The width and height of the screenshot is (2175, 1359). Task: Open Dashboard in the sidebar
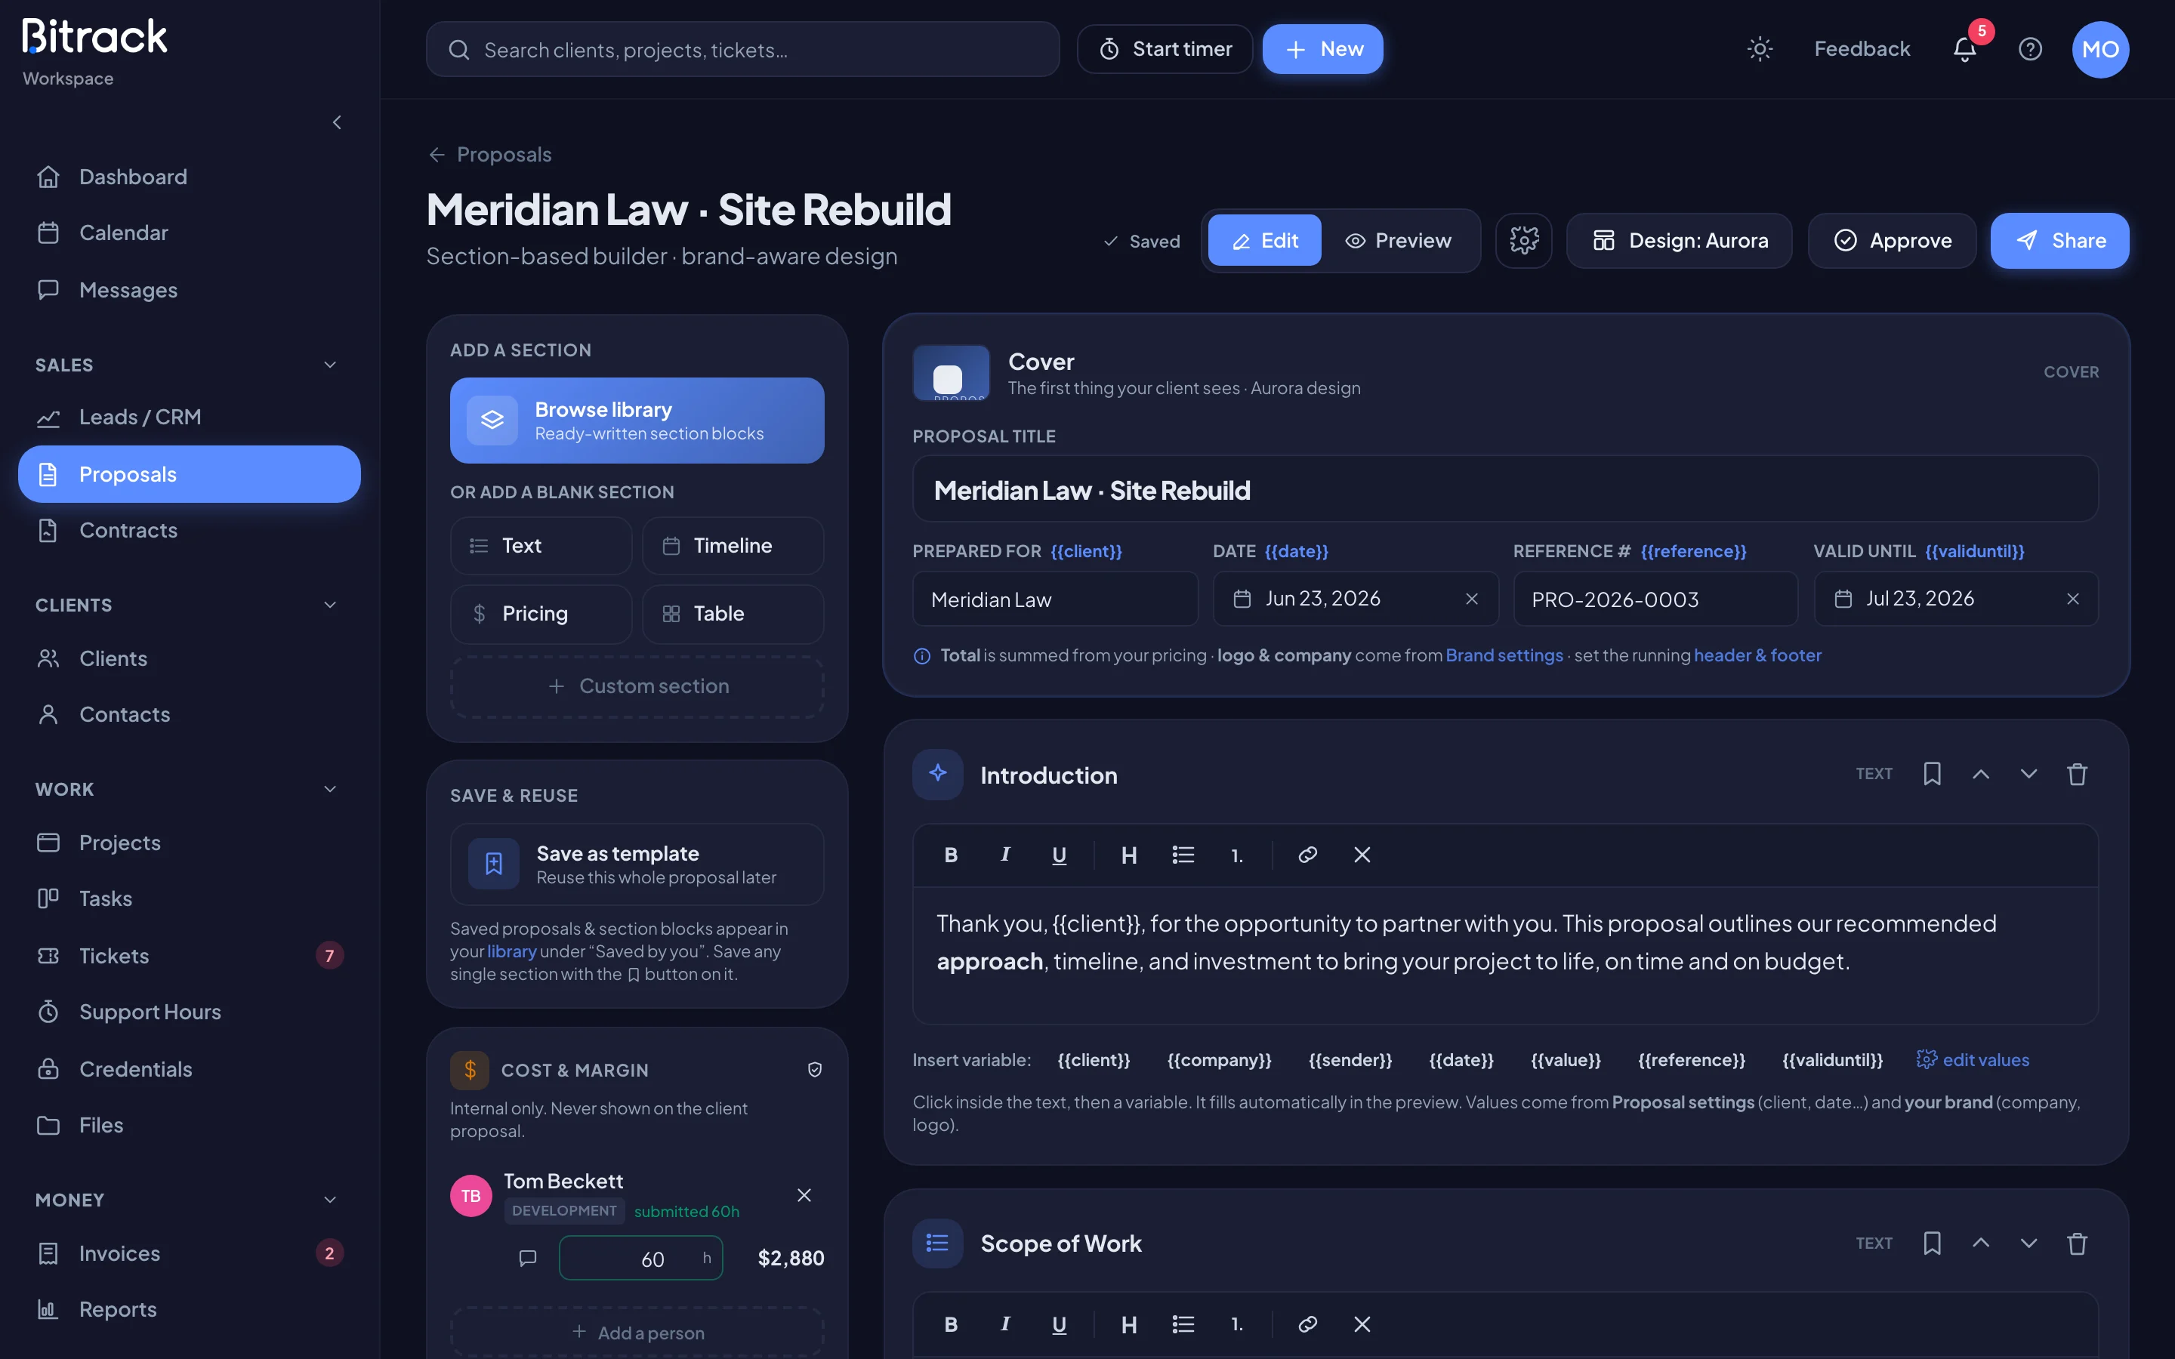point(189,177)
